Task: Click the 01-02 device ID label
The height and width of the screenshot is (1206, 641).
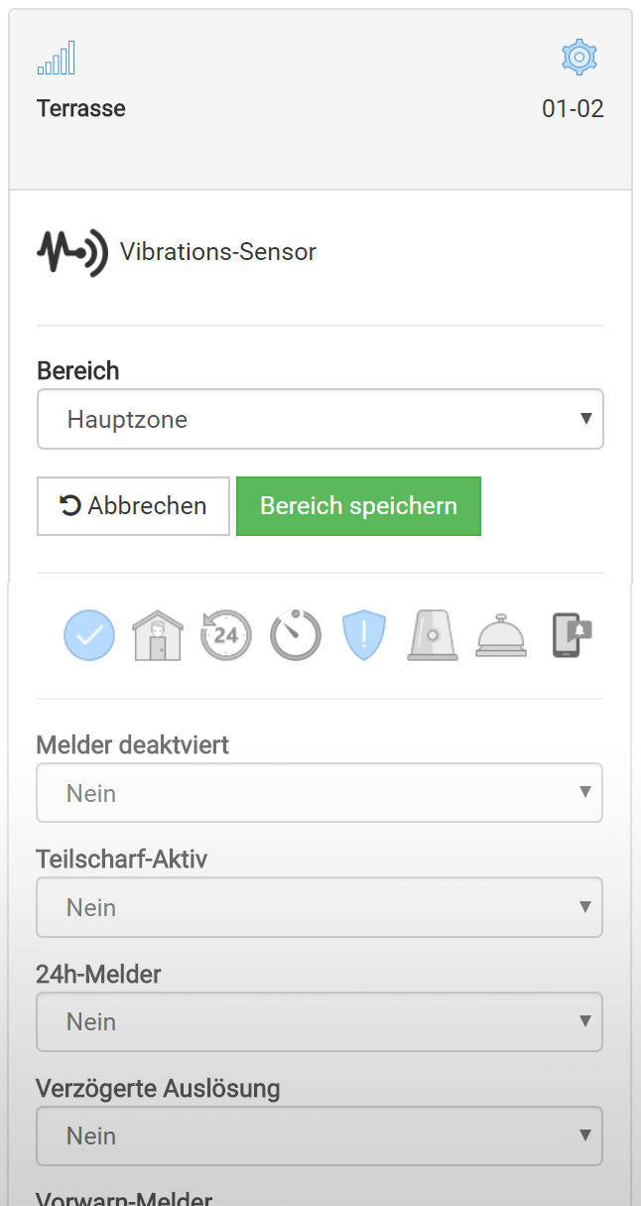Action: tap(573, 109)
